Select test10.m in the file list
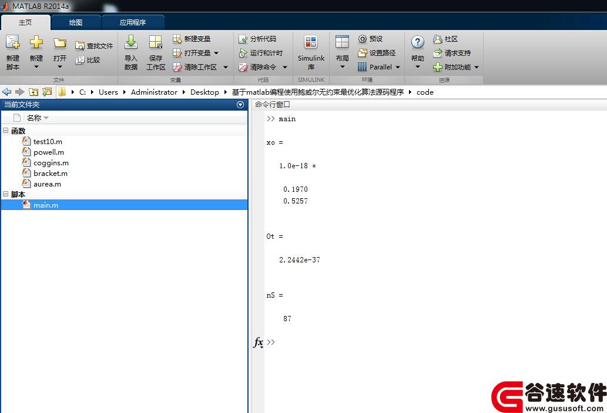 [124, 141]
